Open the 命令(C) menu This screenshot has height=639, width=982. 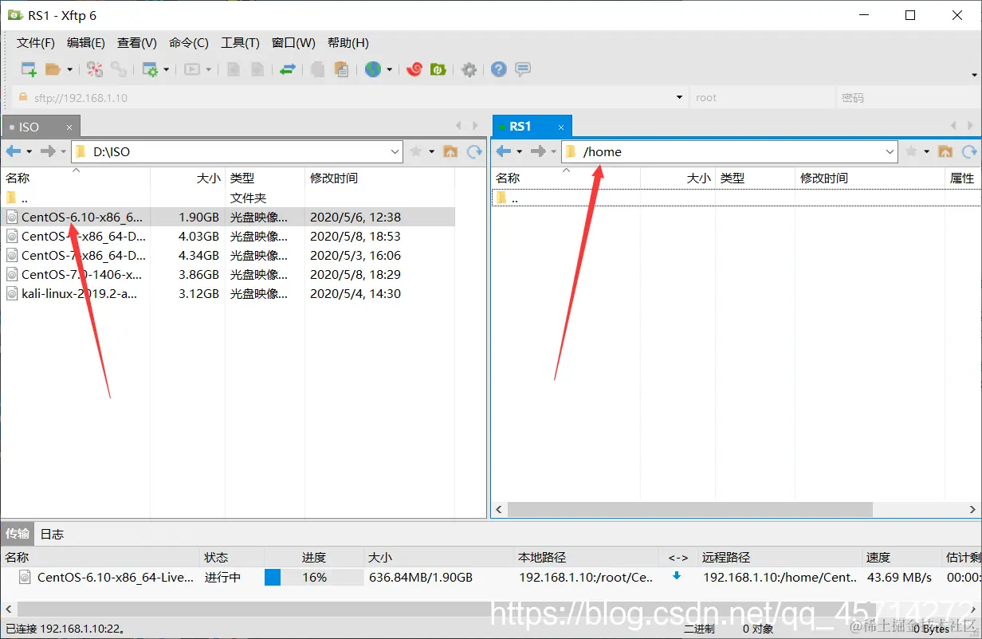coord(189,43)
